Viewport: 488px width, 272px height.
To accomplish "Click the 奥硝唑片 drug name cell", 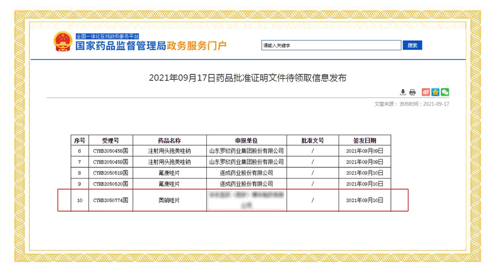I will click(x=169, y=201).
